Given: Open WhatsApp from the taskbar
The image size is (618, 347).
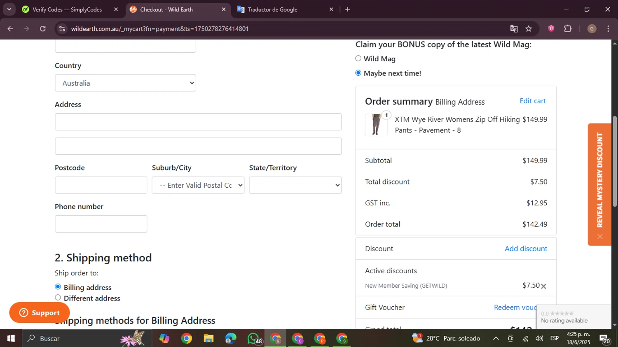Looking at the screenshot, I should click(x=254, y=338).
